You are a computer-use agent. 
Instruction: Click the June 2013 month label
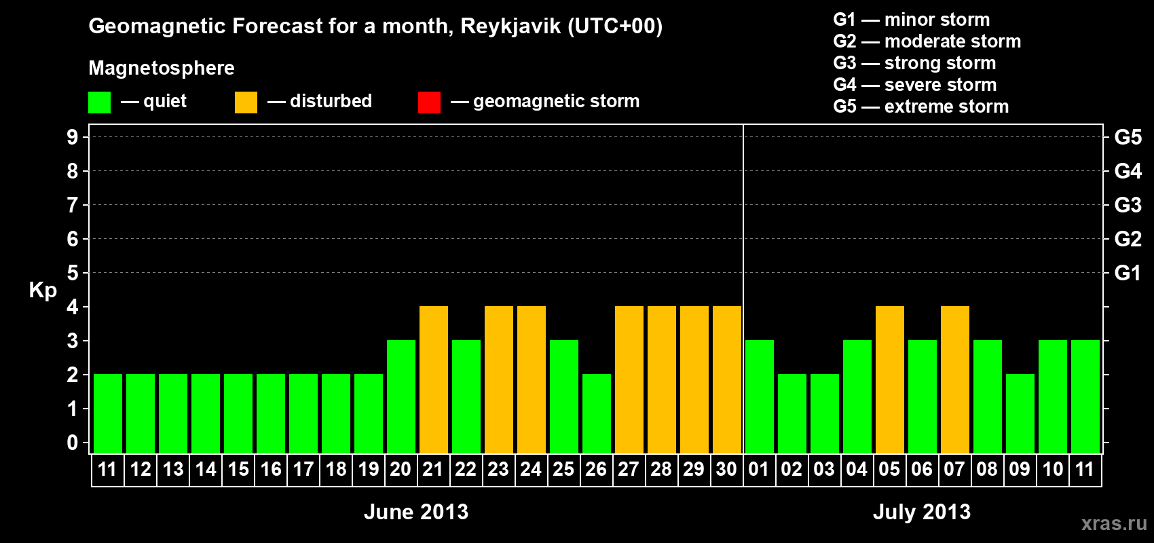click(x=416, y=512)
